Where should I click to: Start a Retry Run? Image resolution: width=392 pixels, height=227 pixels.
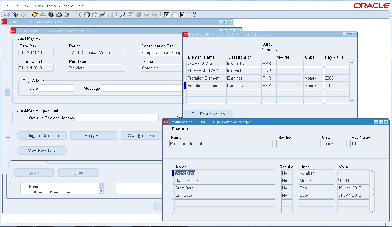tap(94, 135)
